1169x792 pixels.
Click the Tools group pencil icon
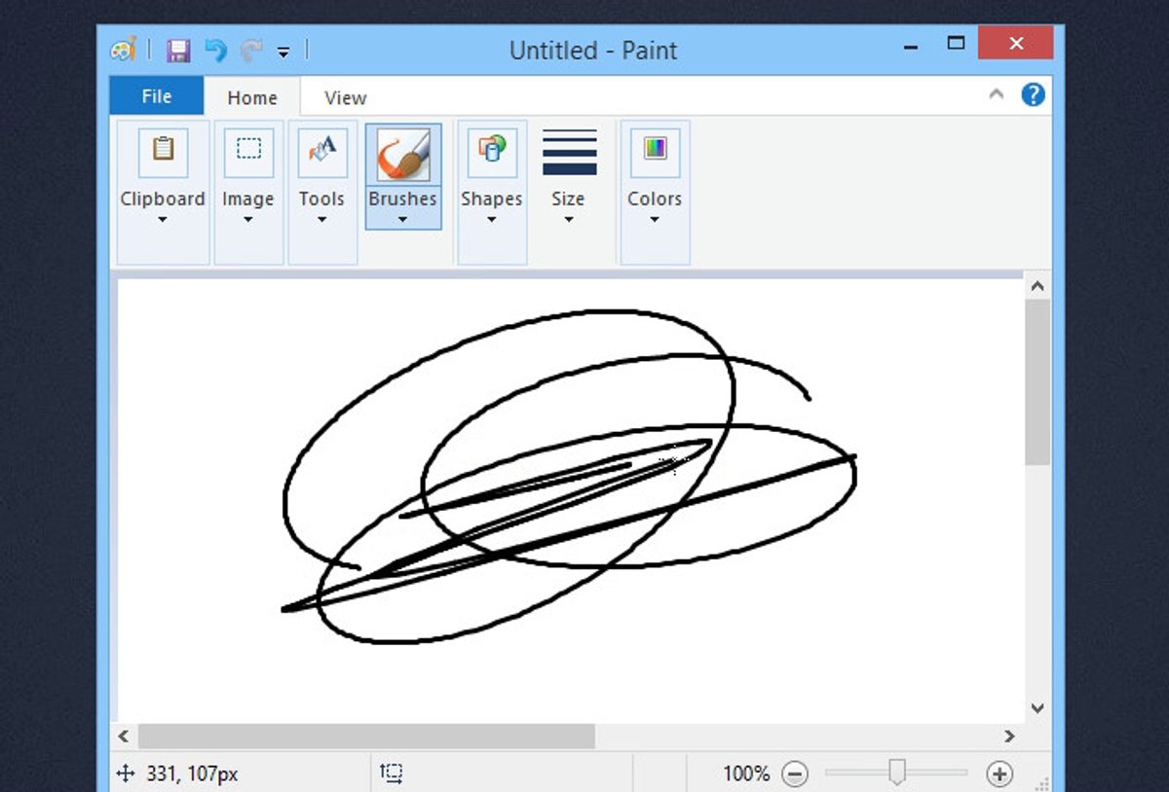pos(321,151)
